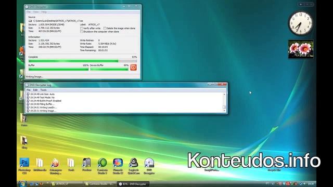
Task: Enable the Verify after write checkbox
Action: coord(82,28)
